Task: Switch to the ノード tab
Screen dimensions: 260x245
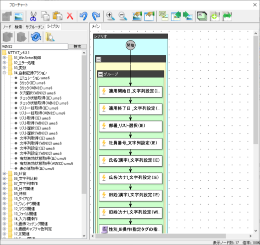Action: (x=7, y=27)
